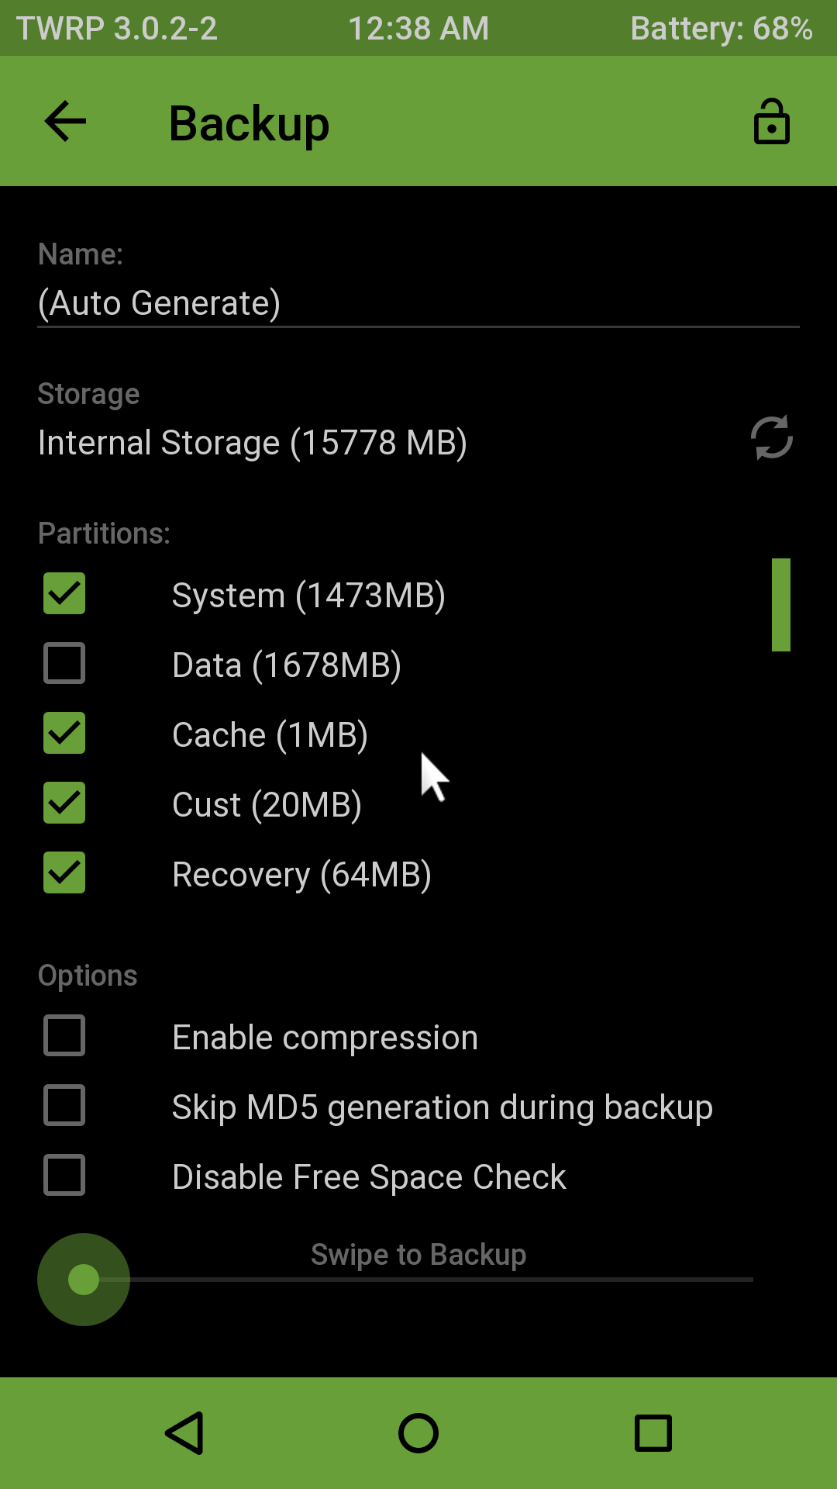837x1489 pixels.
Task: Check the Data partition checkbox
Action: 64,664
